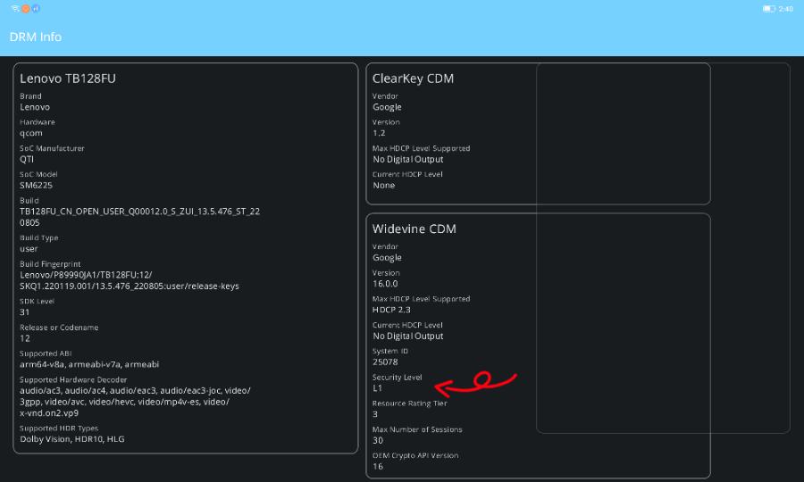This screenshot has width=804, height=482.
Task: Select the Lenovo brand value
Action: coord(35,107)
